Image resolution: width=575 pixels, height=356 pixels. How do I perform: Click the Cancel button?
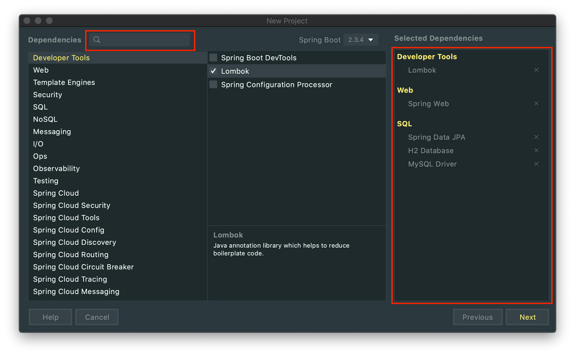pyautogui.click(x=97, y=317)
